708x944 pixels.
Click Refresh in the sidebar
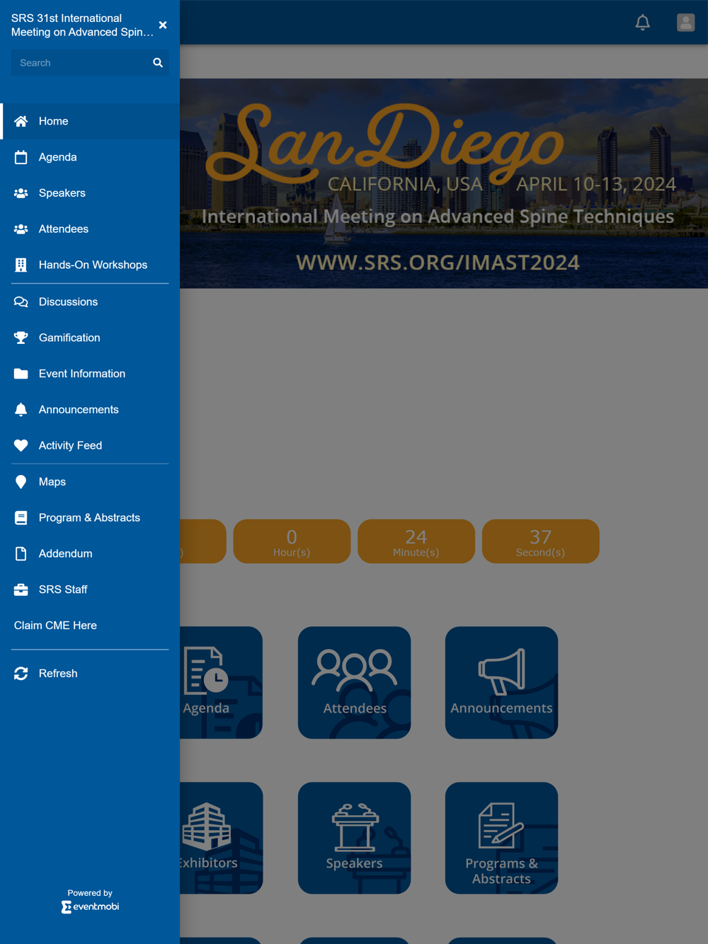[x=90, y=674]
